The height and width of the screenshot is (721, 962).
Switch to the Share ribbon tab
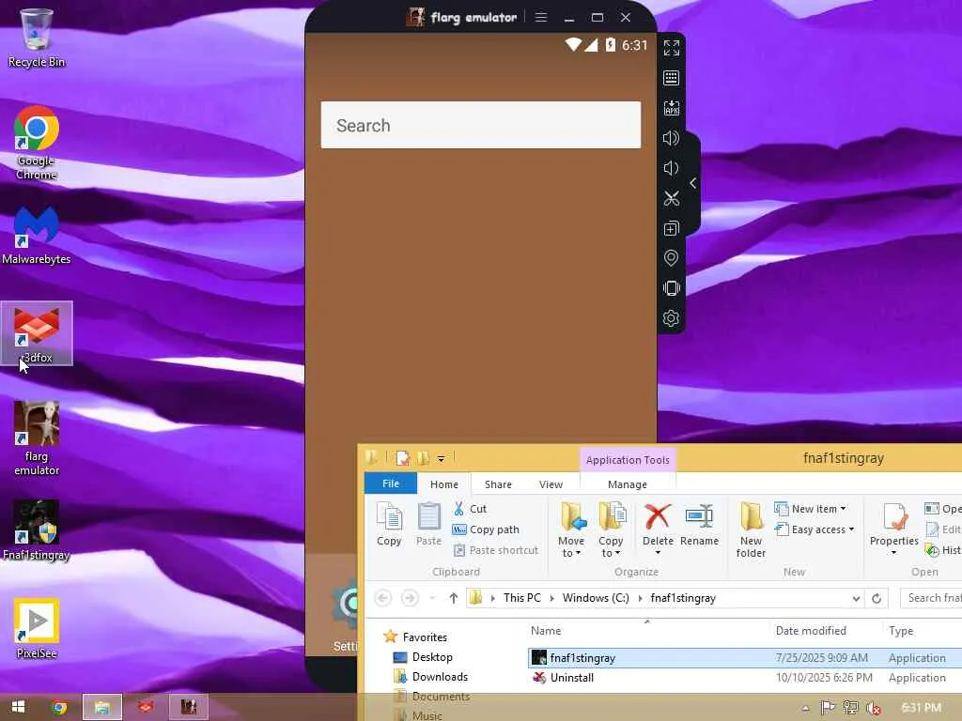pyautogui.click(x=498, y=484)
